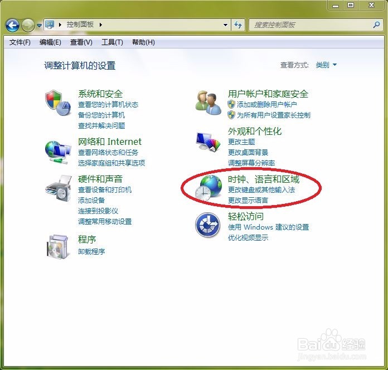
Task: Open the recent pages dropdown arrow
Action: pyautogui.click(x=39, y=25)
